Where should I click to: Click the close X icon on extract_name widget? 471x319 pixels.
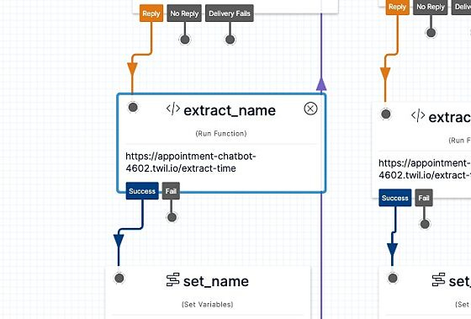pyautogui.click(x=310, y=109)
